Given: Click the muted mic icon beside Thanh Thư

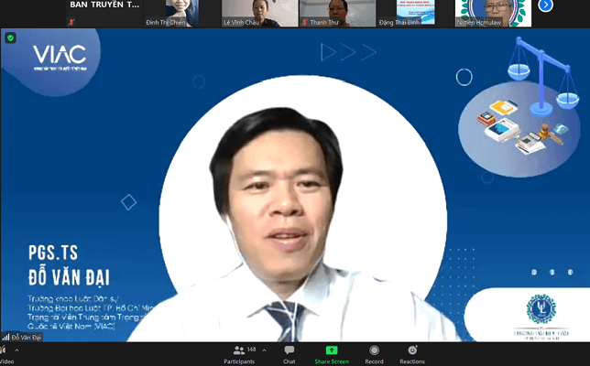Looking at the screenshot, I should click(305, 23).
